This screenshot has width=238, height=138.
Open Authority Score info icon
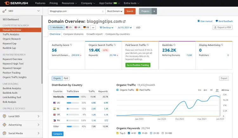(71, 45)
